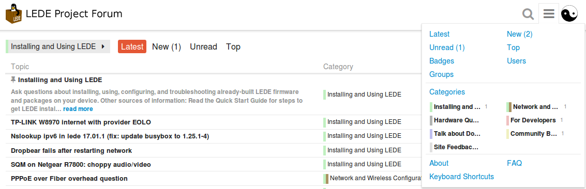
Task: Click the Hardware Qu... category entry
Action: [x=456, y=120]
